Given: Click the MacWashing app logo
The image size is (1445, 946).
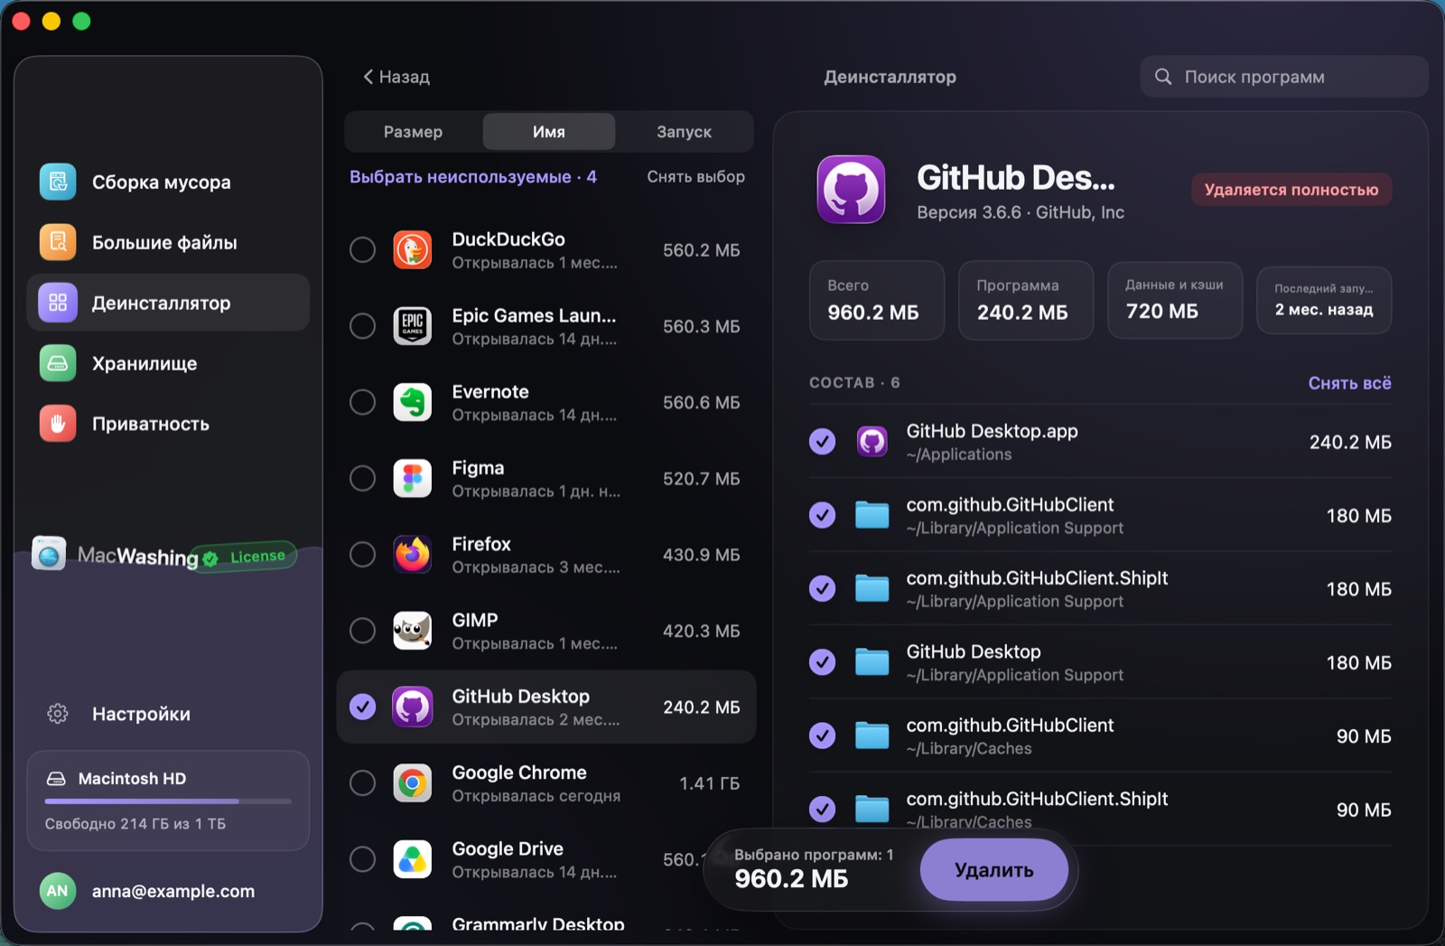Looking at the screenshot, I should [x=49, y=553].
